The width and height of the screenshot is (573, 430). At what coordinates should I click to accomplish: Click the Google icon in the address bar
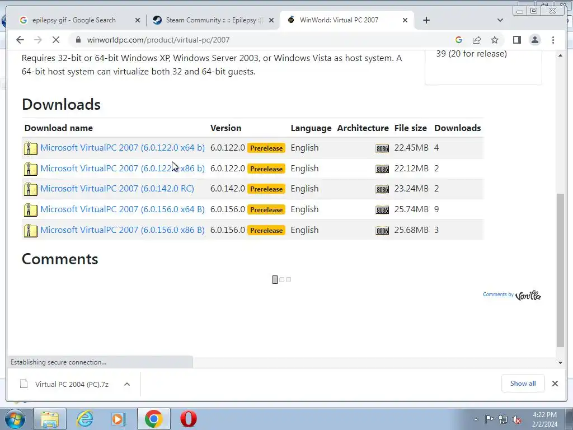pyautogui.click(x=459, y=40)
